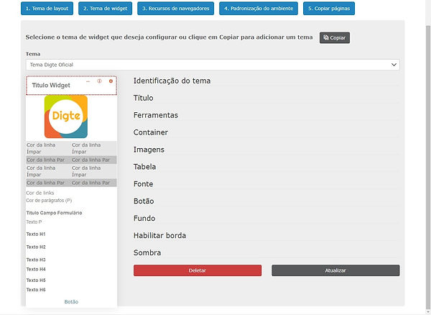
Task: Open the Tema dropdown selector
Action: coord(213,65)
